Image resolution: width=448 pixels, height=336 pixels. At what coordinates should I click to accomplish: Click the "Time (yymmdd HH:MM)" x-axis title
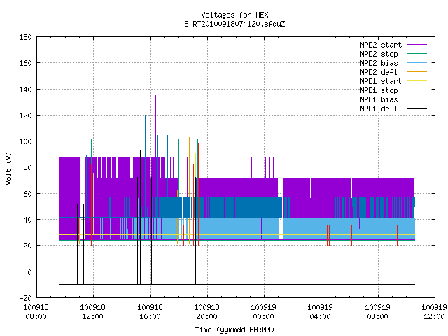(234, 330)
